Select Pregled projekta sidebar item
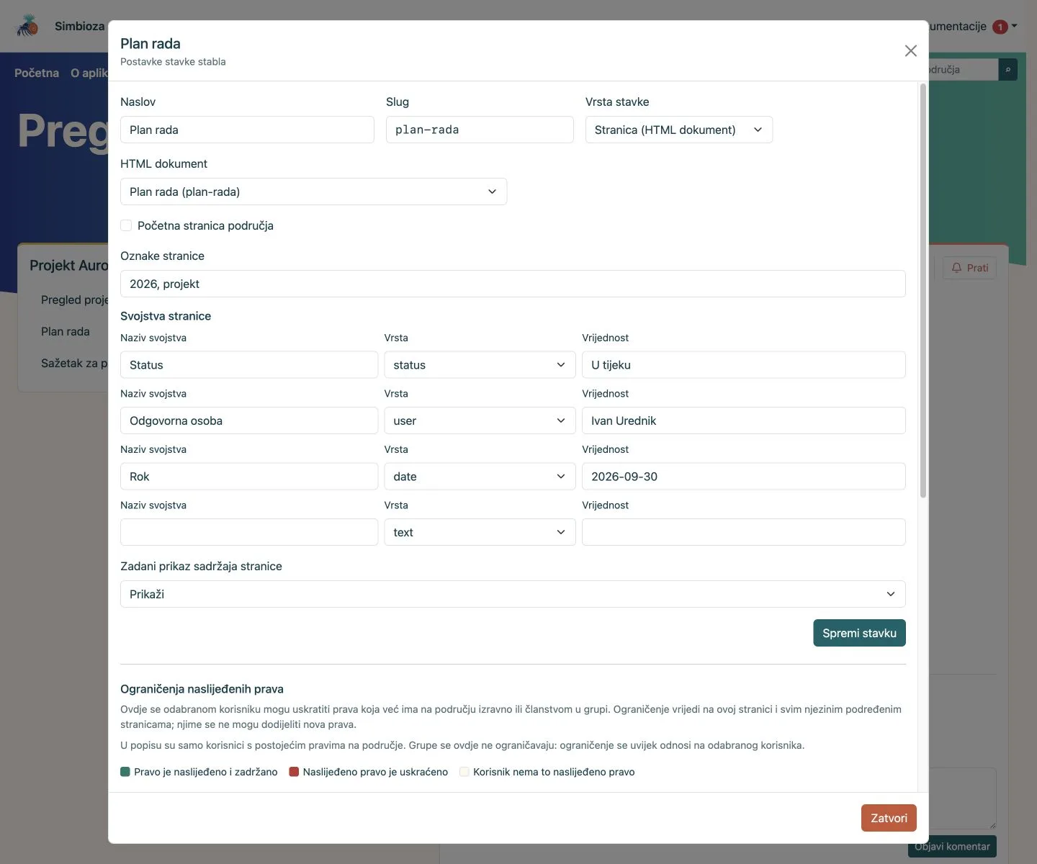Viewport: 1037px width, 864px height. [74, 300]
